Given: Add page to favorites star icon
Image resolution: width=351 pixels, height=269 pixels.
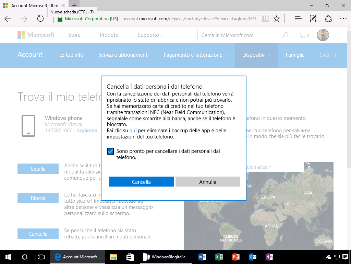Looking at the screenshot, I should coord(277,19).
